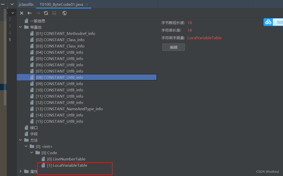Click the file icon beside [08] CONSTANT_Utf8_info

point(32,78)
